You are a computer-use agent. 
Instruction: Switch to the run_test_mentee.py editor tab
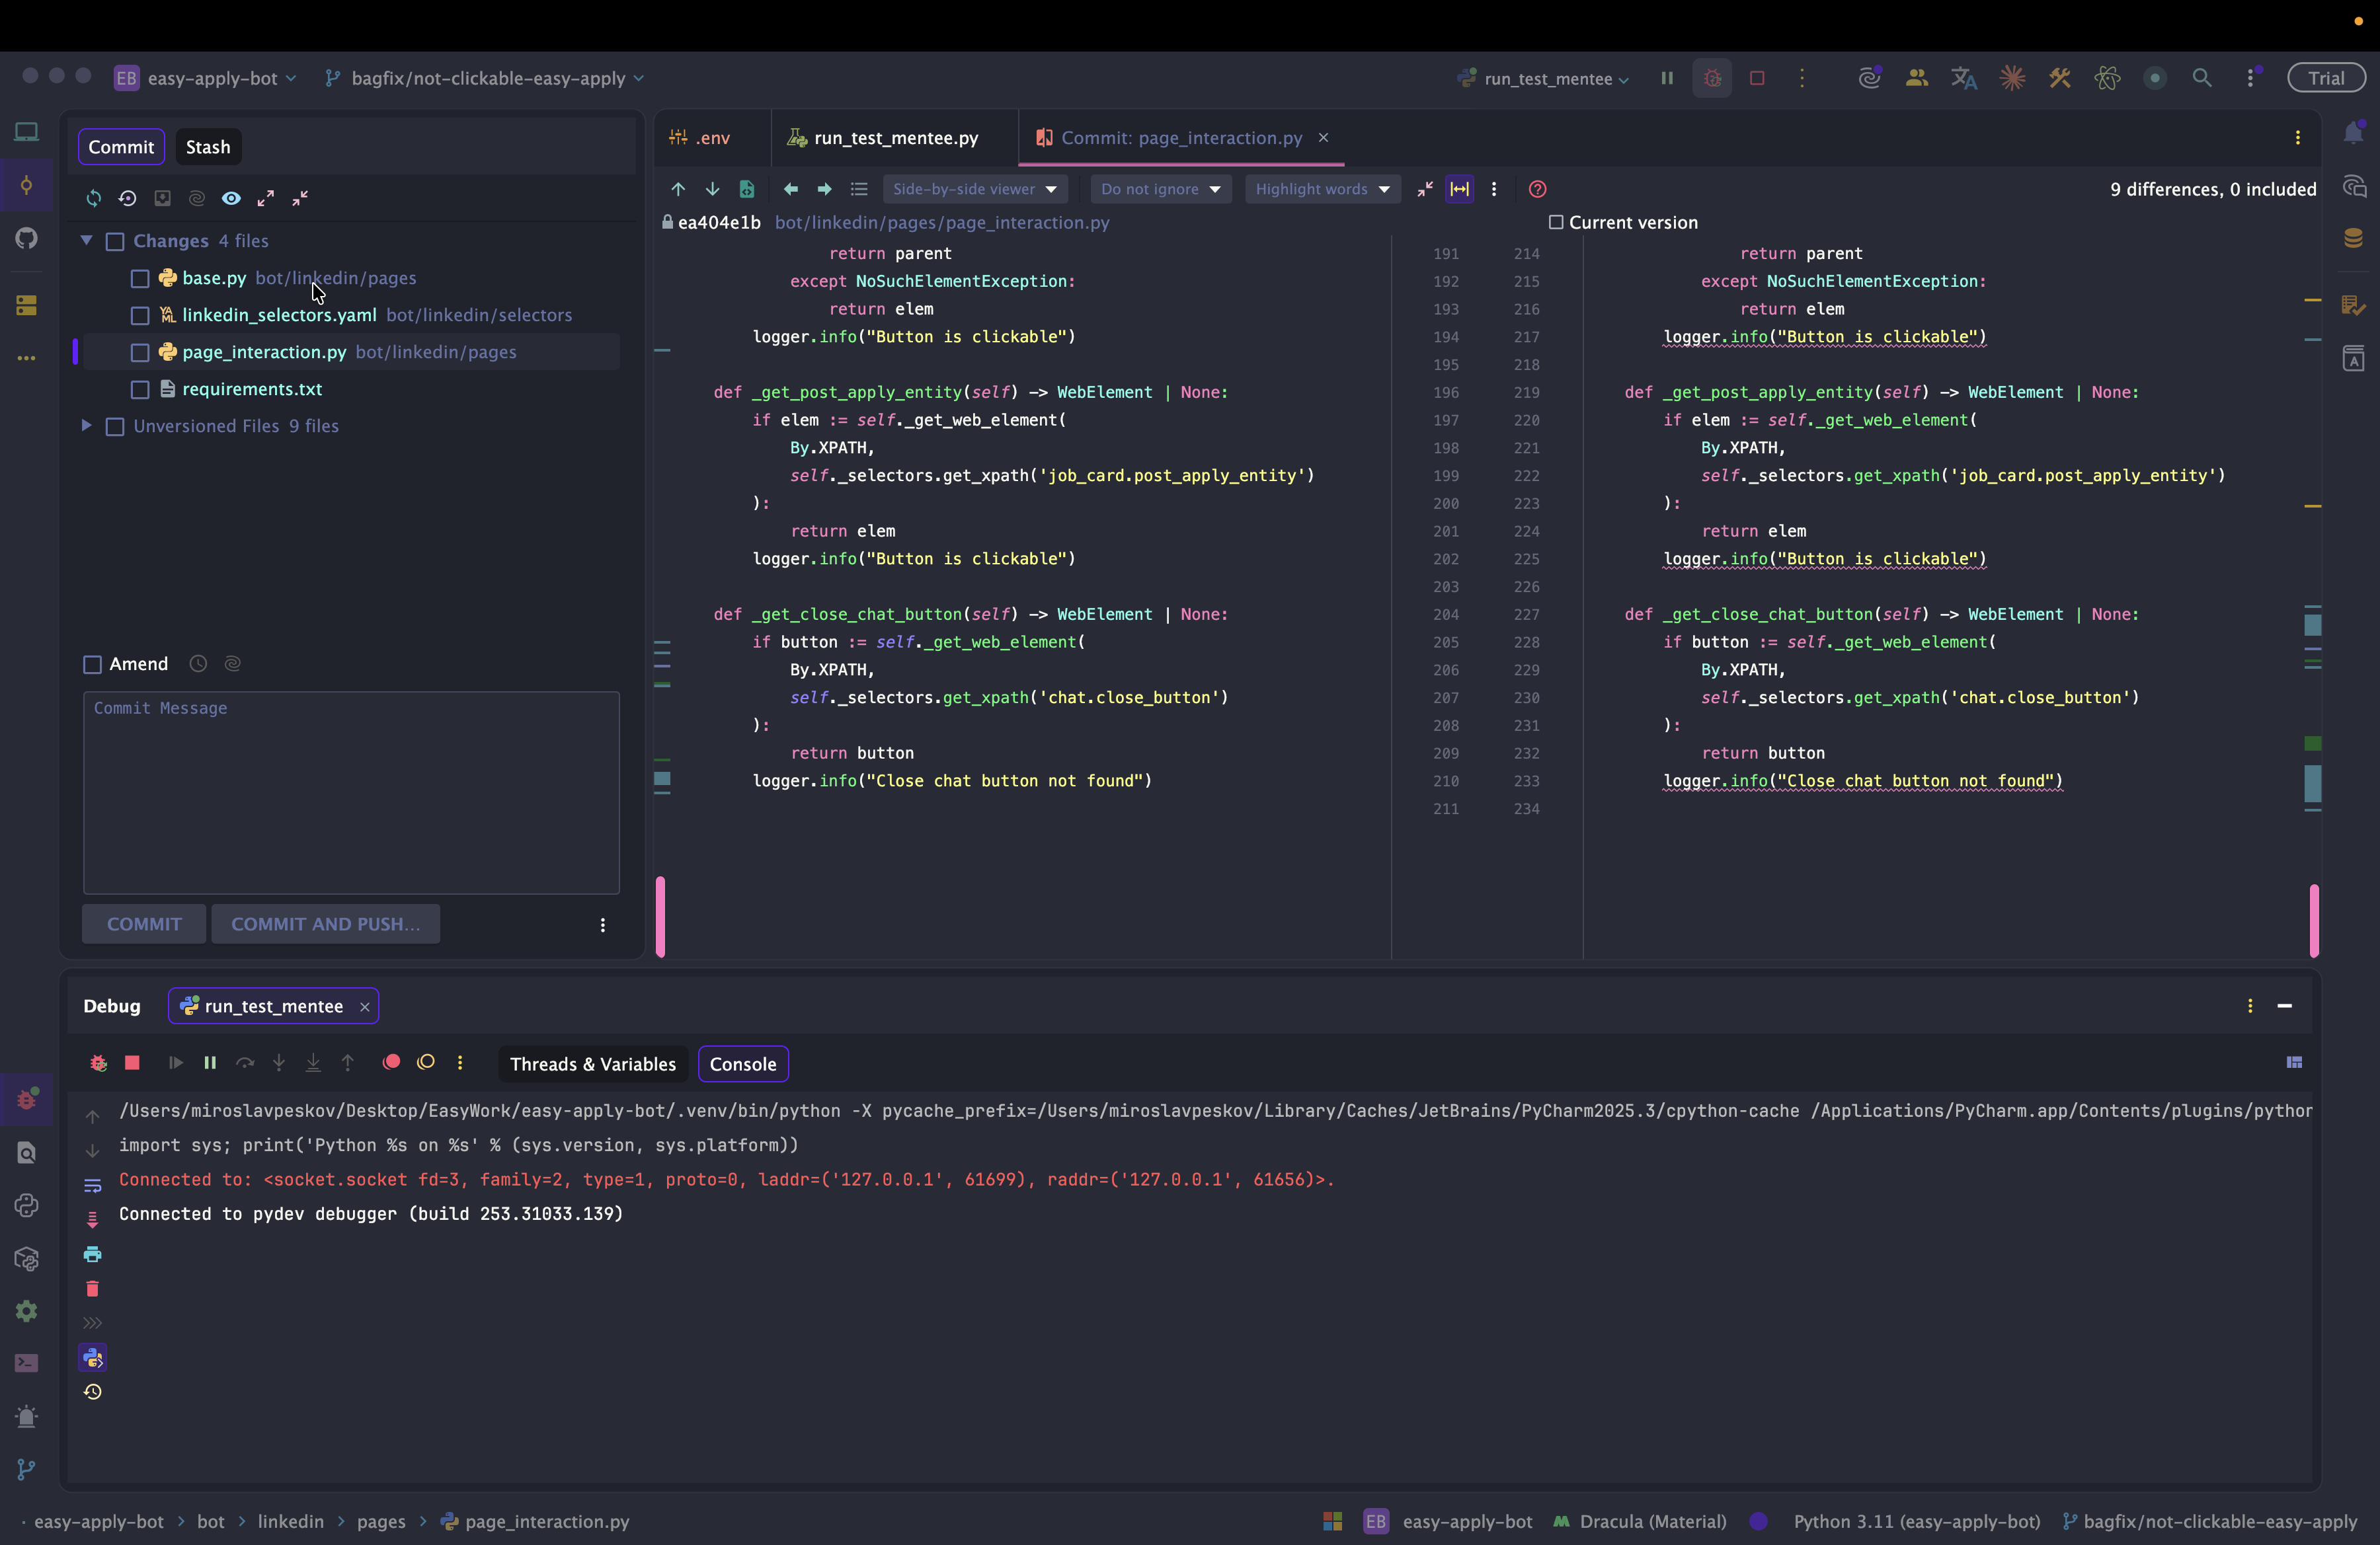[x=895, y=138]
